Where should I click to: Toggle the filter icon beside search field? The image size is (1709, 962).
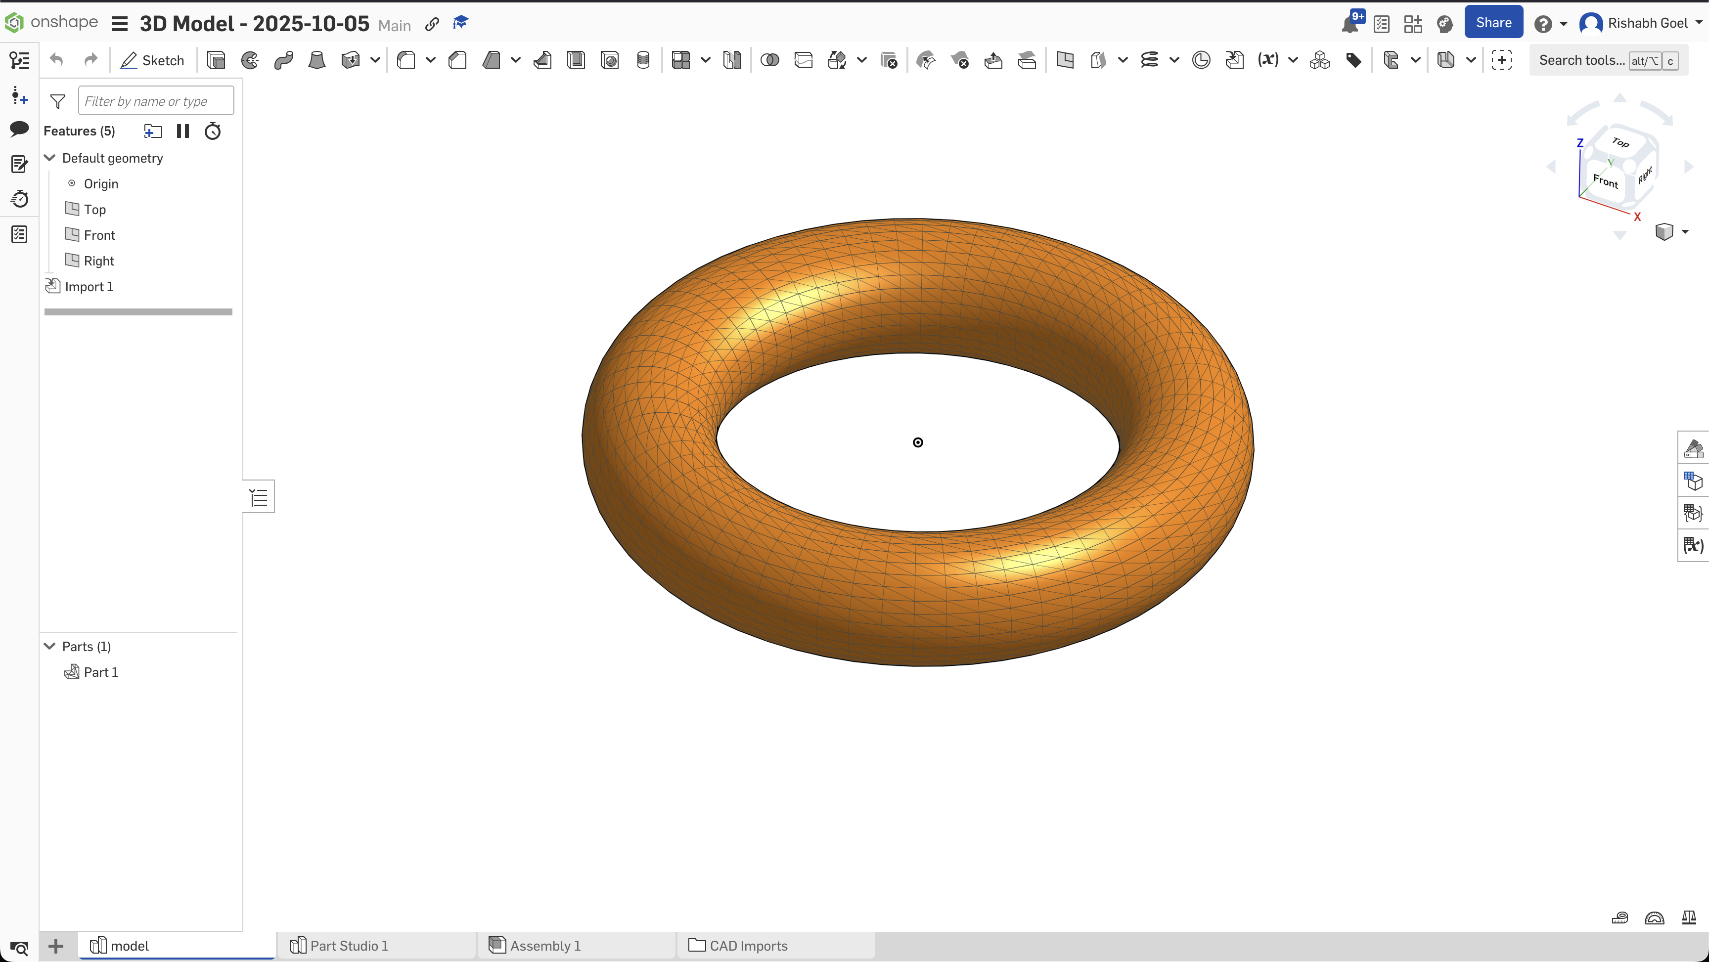click(x=58, y=101)
